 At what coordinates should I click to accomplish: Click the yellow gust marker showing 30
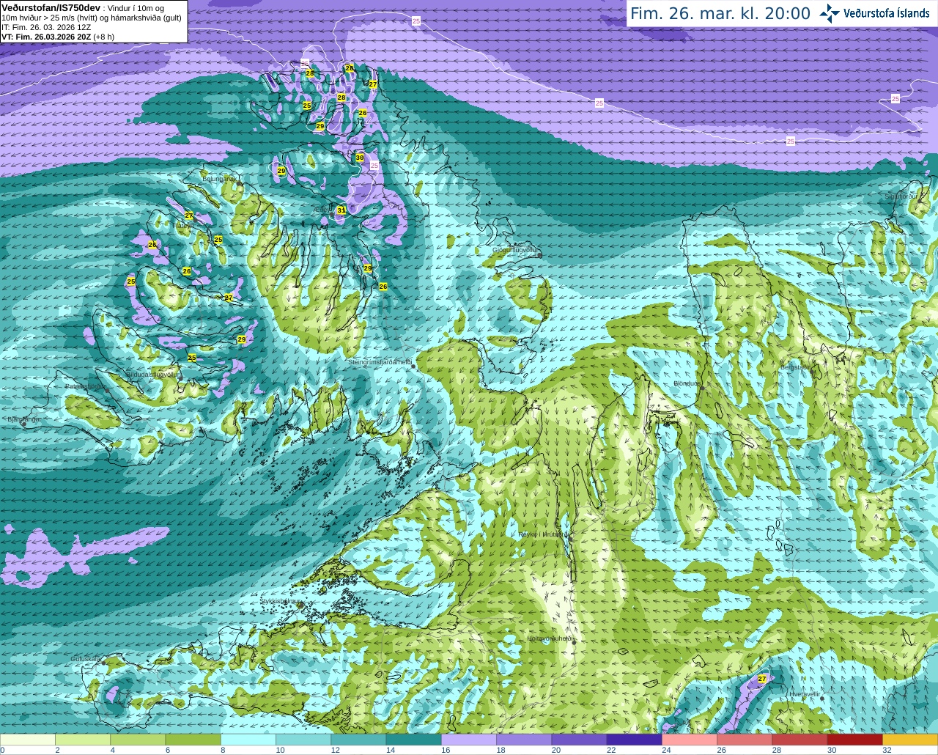360,158
